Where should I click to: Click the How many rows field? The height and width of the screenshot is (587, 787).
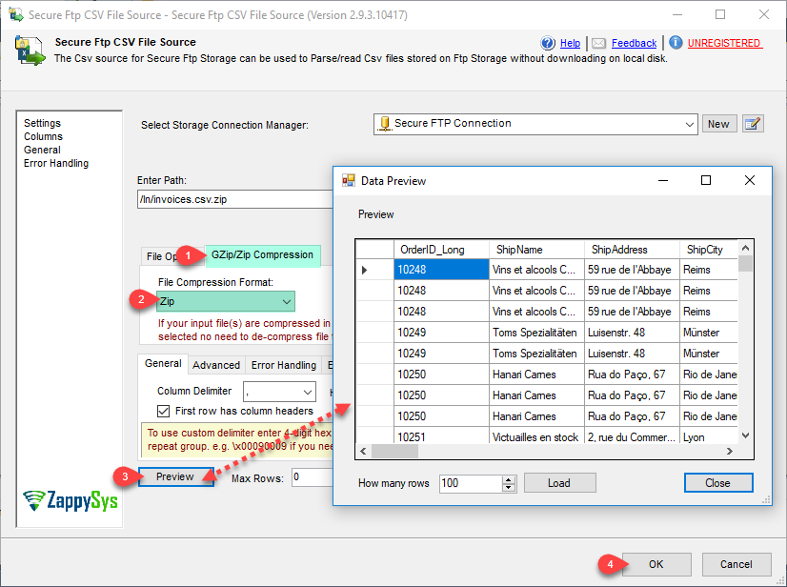pyautogui.click(x=471, y=483)
